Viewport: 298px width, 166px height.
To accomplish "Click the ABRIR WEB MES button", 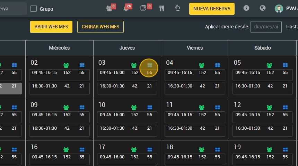I will 51,27.
